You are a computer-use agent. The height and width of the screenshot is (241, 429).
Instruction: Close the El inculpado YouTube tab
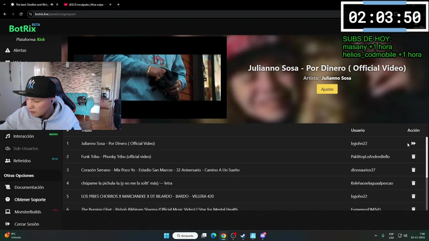point(110,5)
